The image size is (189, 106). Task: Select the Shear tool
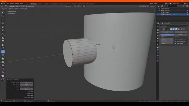pos(3,76)
